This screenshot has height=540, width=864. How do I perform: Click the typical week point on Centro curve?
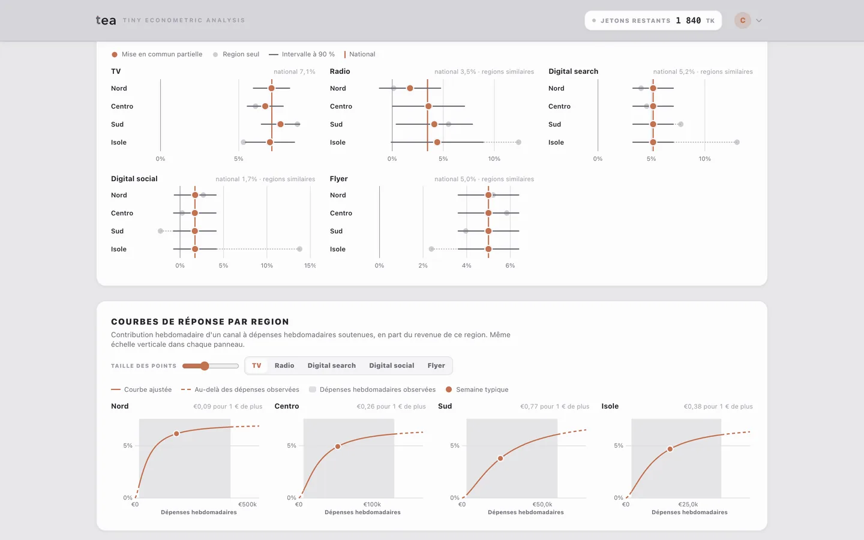tap(338, 446)
